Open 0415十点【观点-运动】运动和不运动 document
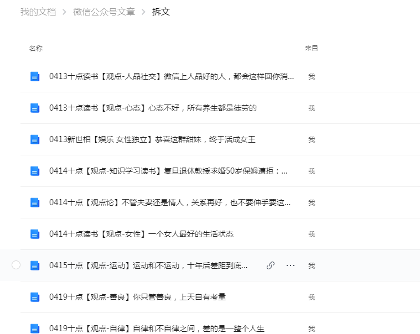 [x=148, y=265]
